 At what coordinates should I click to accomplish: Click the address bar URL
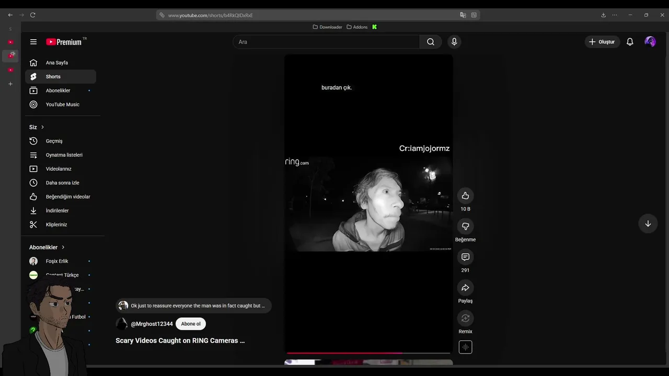click(210, 15)
